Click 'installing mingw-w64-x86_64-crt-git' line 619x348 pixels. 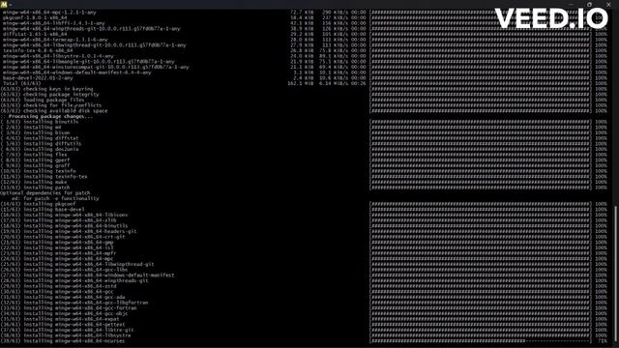point(63,237)
